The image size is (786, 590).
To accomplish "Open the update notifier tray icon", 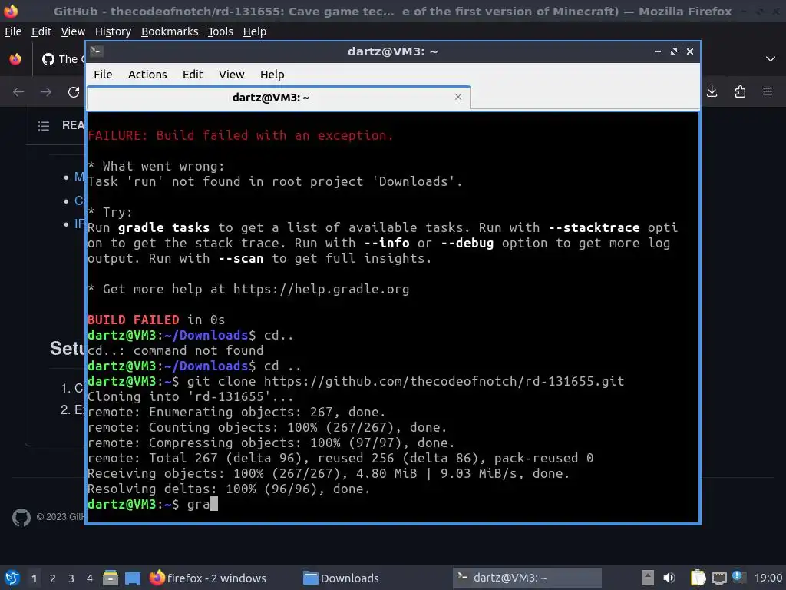I will tap(738, 577).
